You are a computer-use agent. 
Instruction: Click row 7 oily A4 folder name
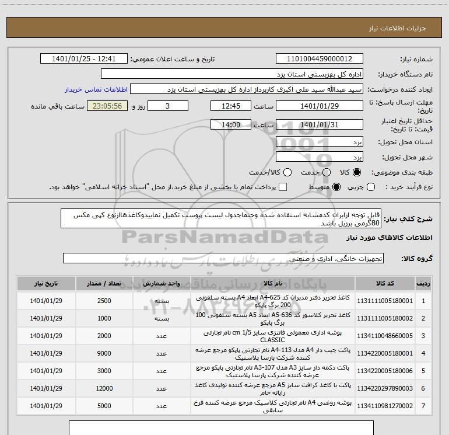[273, 406]
